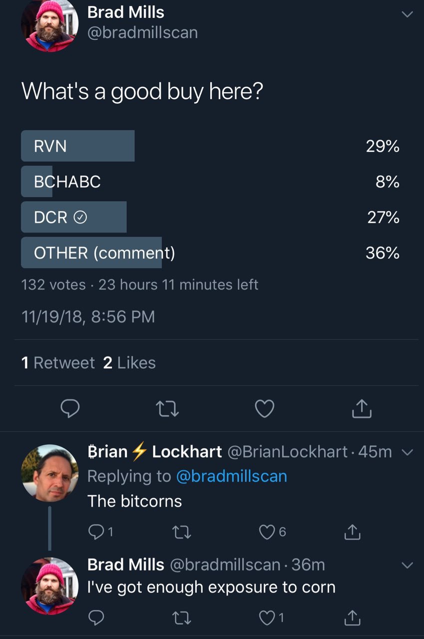The image size is (424, 639).
Task: Share Brad Mills' corn exposure reply
Action: [352, 618]
